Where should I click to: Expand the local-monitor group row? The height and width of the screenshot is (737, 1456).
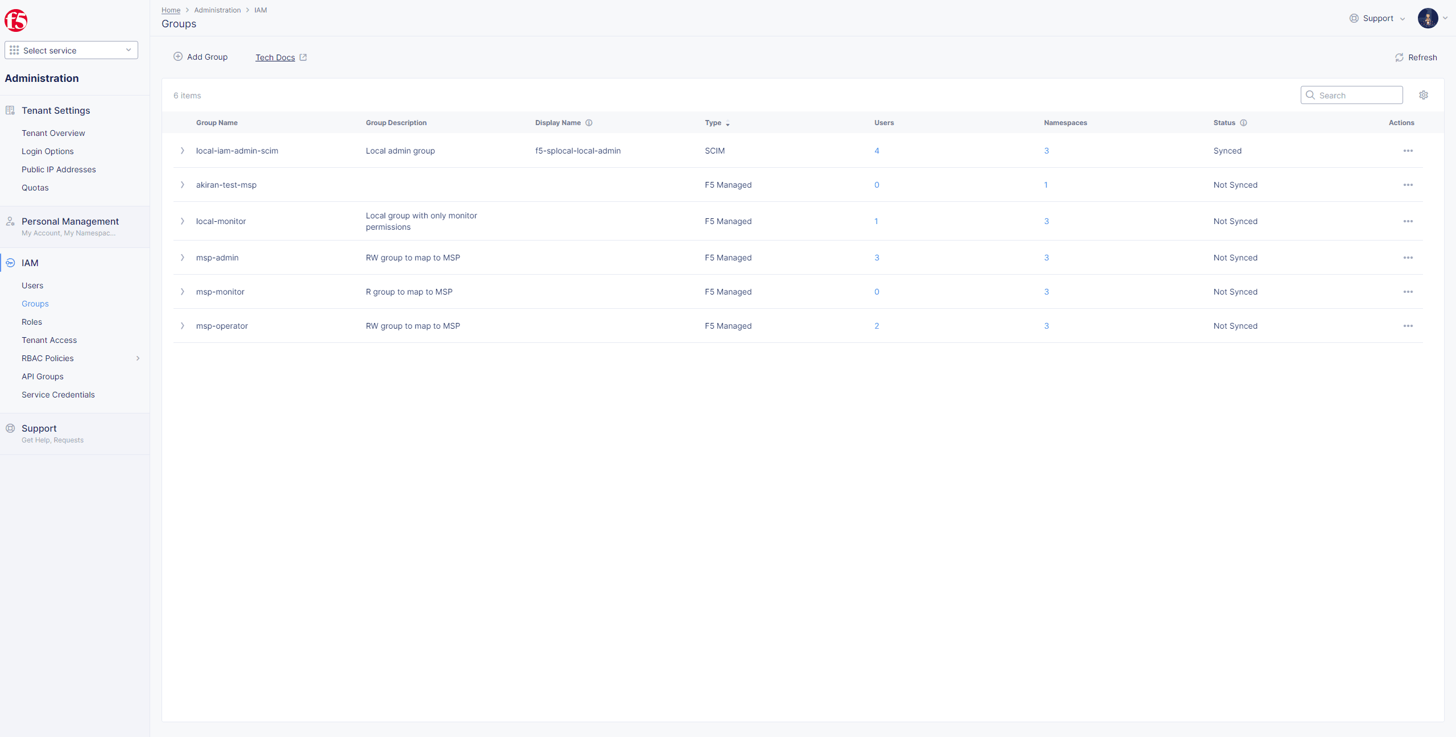click(x=183, y=221)
